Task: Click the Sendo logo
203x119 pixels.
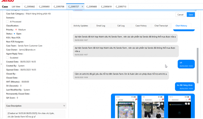Action: [x=7, y=1]
